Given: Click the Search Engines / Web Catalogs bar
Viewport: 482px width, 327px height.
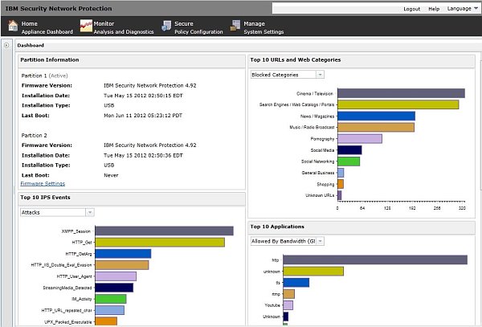Looking at the screenshot, I should pos(398,104).
